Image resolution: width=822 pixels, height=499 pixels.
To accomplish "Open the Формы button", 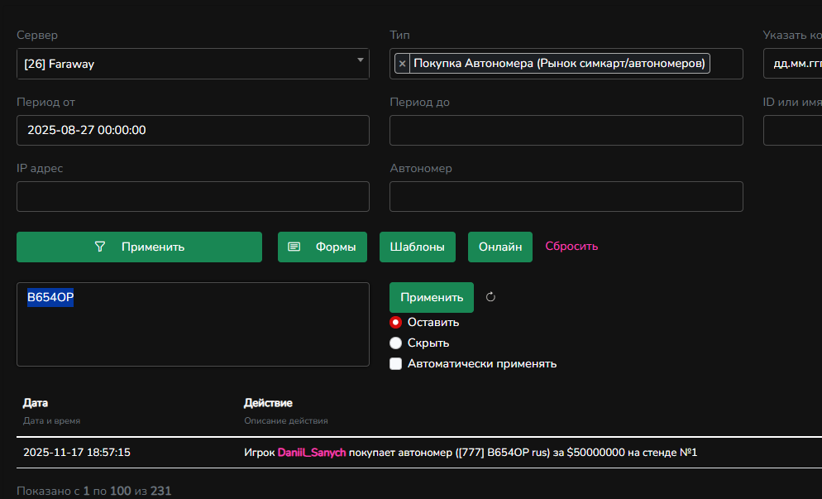I will 323,247.
